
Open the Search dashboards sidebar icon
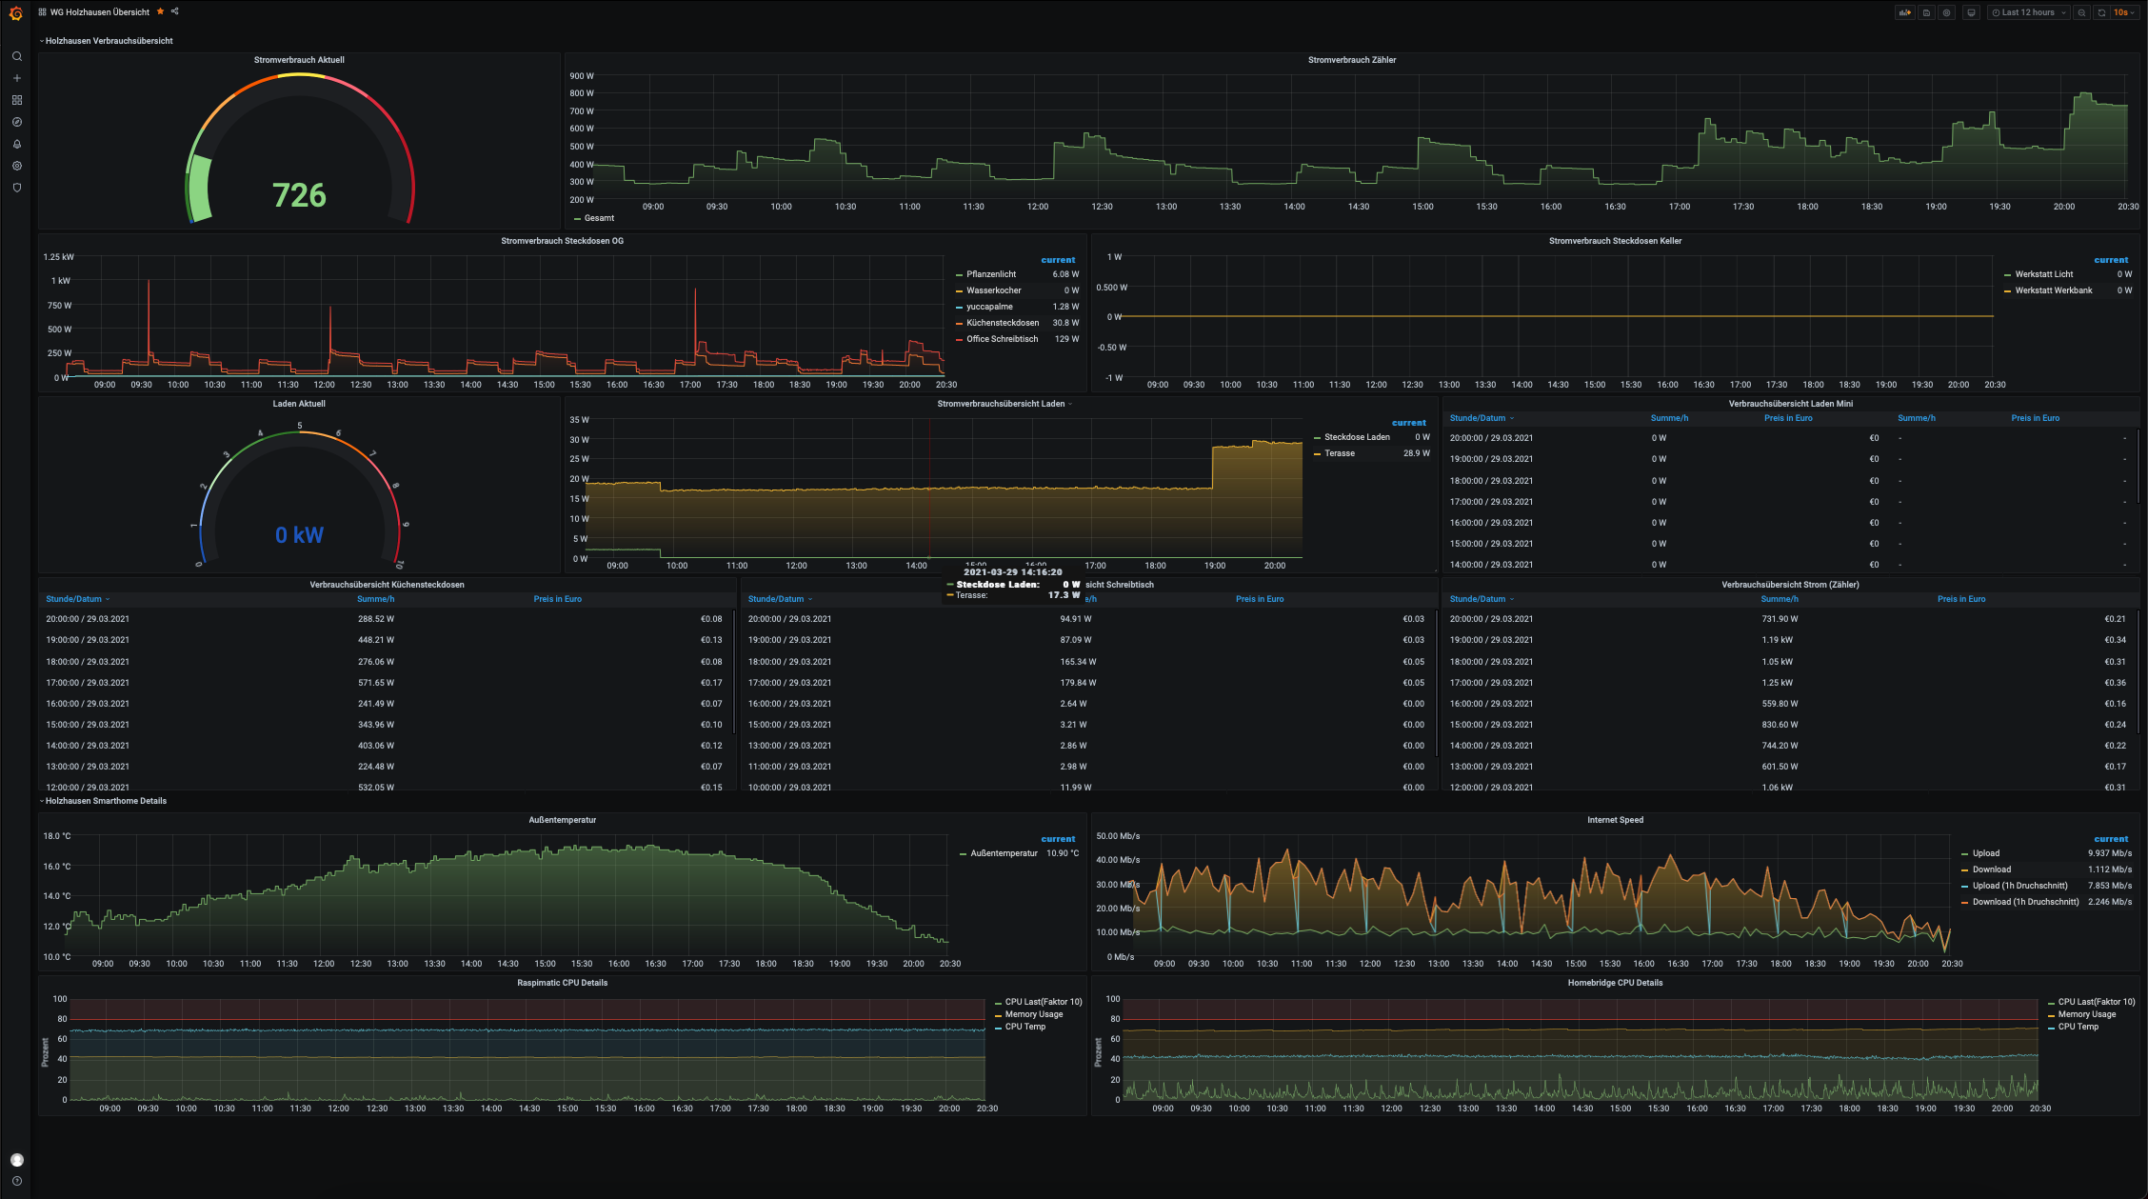pyautogui.click(x=16, y=56)
